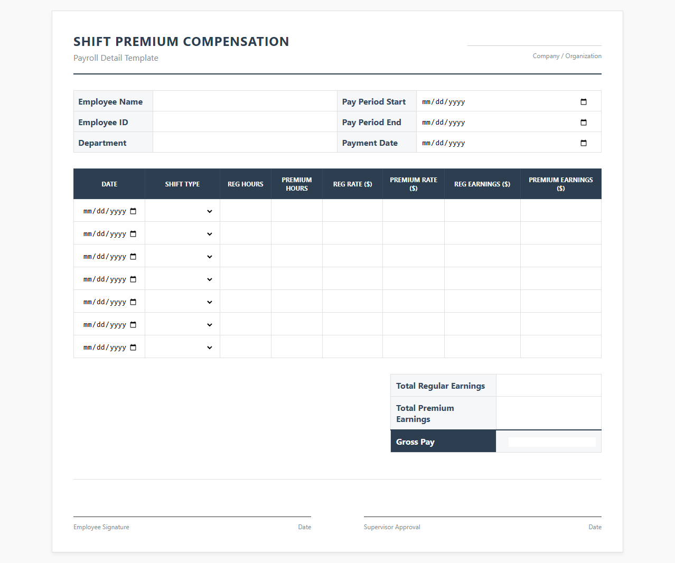Expand Shift Type dropdown in fifth row

tap(182, 302)
